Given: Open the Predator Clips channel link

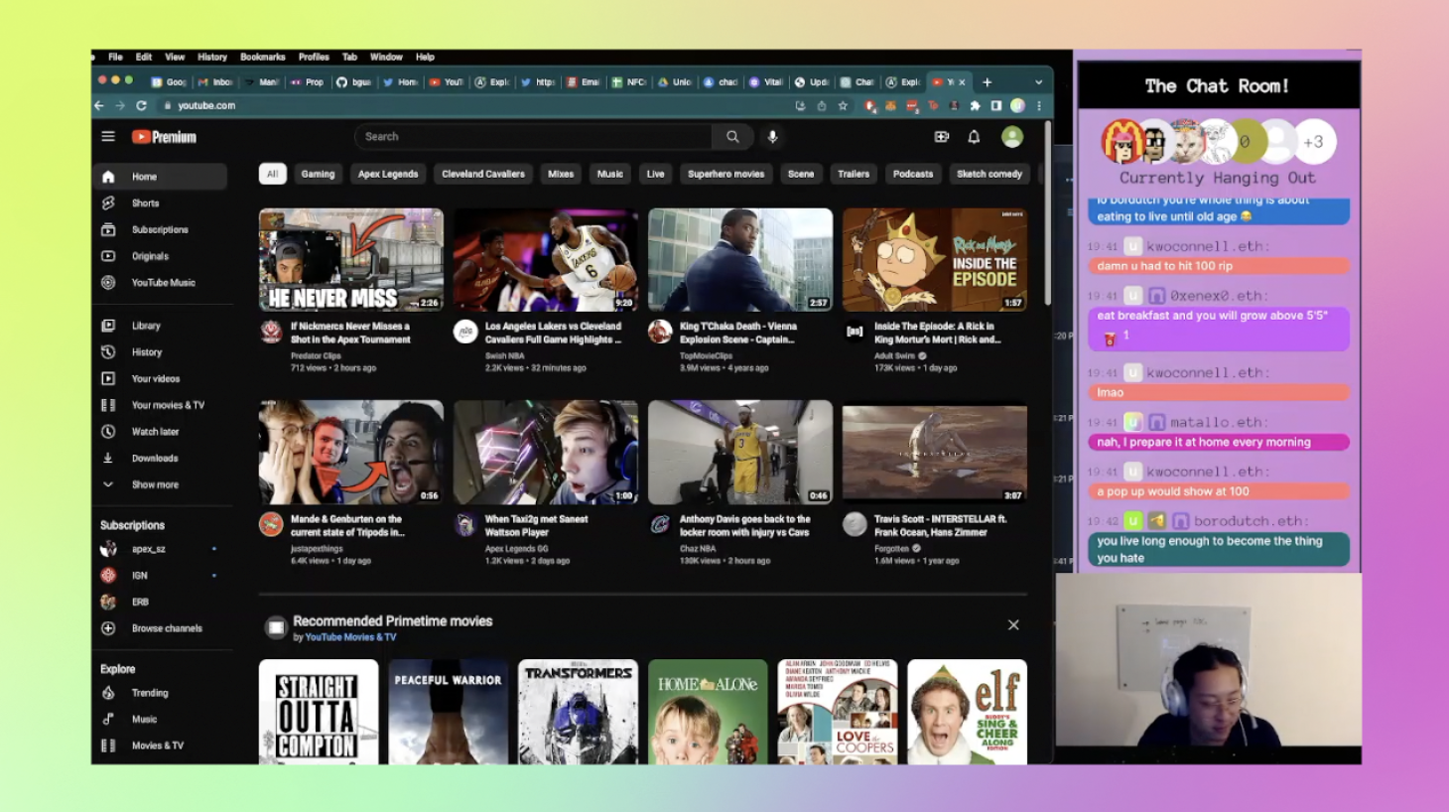Looking at the screenshot, I should pos(316,355).
